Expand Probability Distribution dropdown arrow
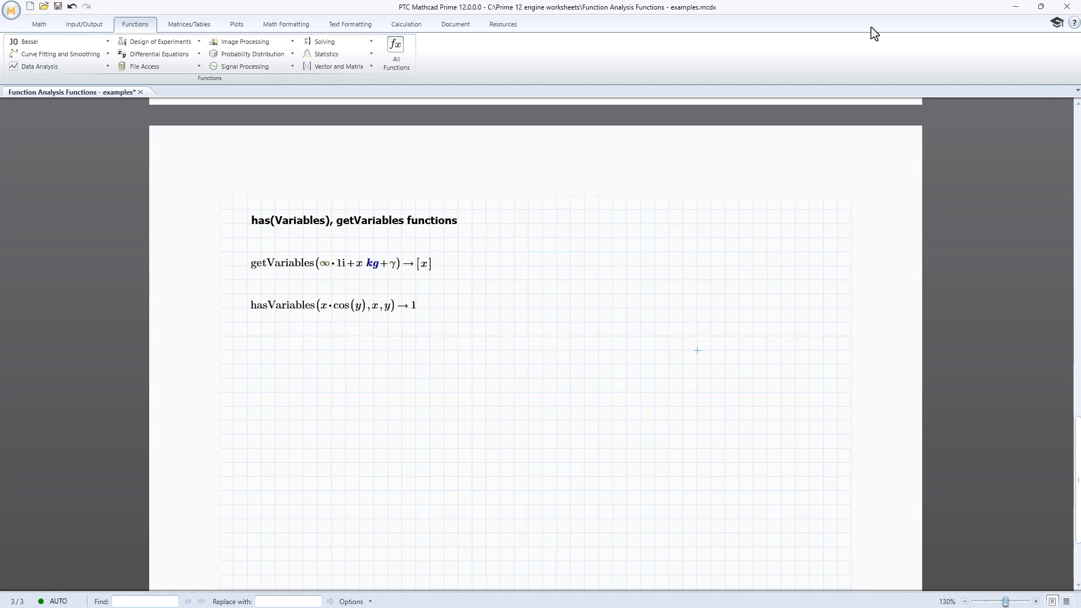The image size is (1081, 608). [x=292, y=54]
